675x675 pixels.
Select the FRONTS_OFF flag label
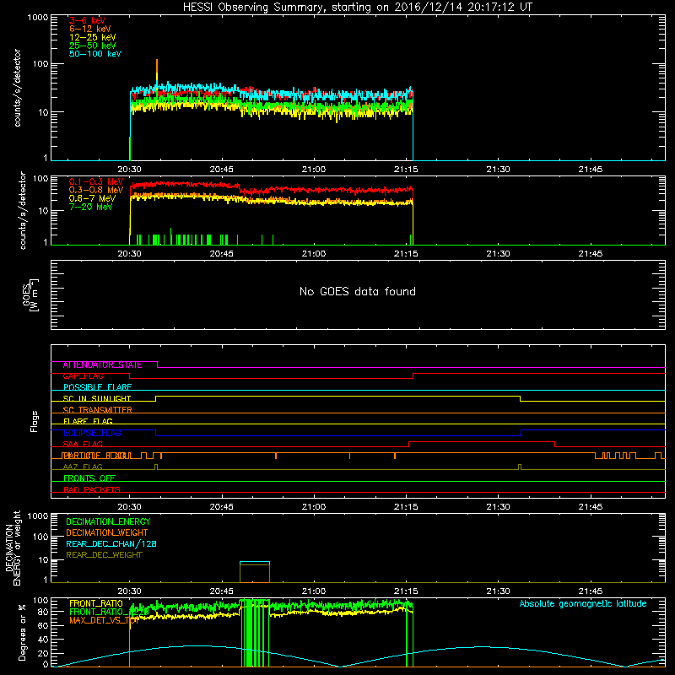[89, 478]
